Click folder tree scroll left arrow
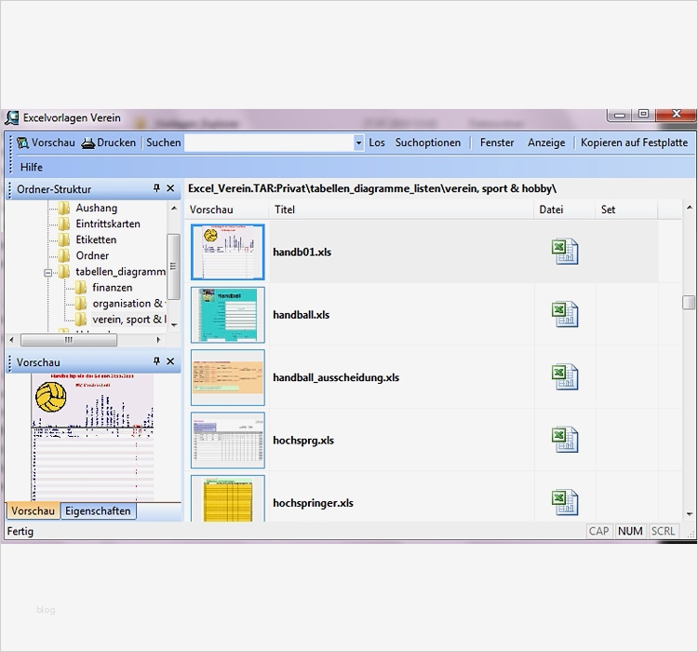The image size is (698, 652). (x=11, y=340)
